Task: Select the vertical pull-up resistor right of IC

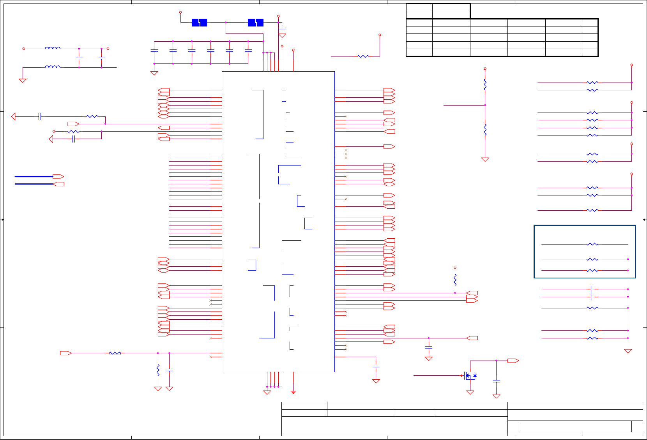Action: point(455,280)
